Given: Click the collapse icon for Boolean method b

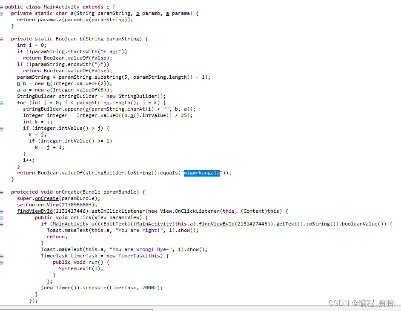Looking at the screenshot, I should pyautogui.click(x=2, y=39).
